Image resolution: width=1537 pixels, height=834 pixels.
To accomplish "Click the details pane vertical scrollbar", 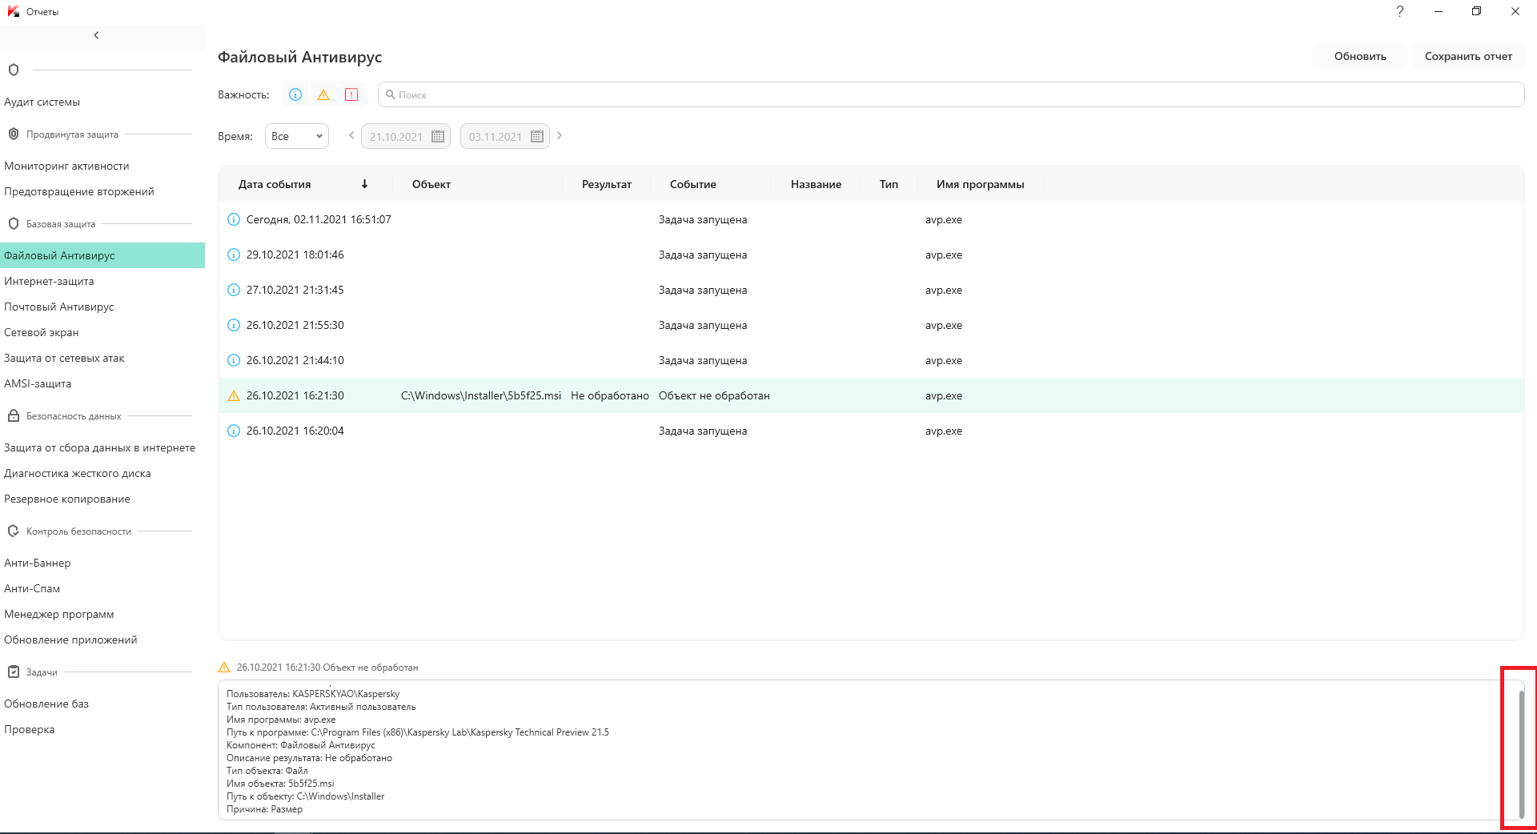I will point(1521,752).
